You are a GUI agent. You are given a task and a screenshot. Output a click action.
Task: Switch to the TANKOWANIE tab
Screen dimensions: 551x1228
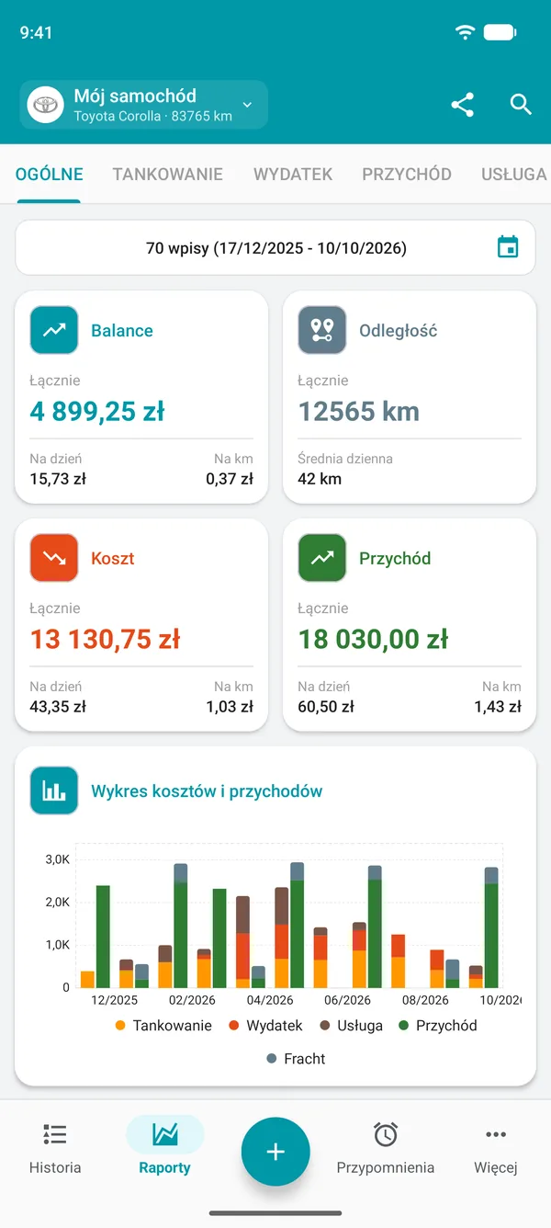click(x=168, y=174)
